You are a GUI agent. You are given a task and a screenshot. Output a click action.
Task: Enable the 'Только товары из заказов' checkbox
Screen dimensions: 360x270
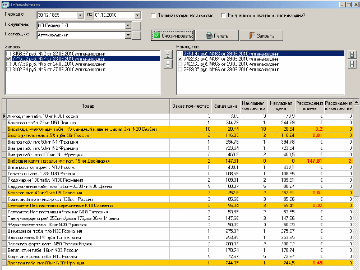coord(154,15)
